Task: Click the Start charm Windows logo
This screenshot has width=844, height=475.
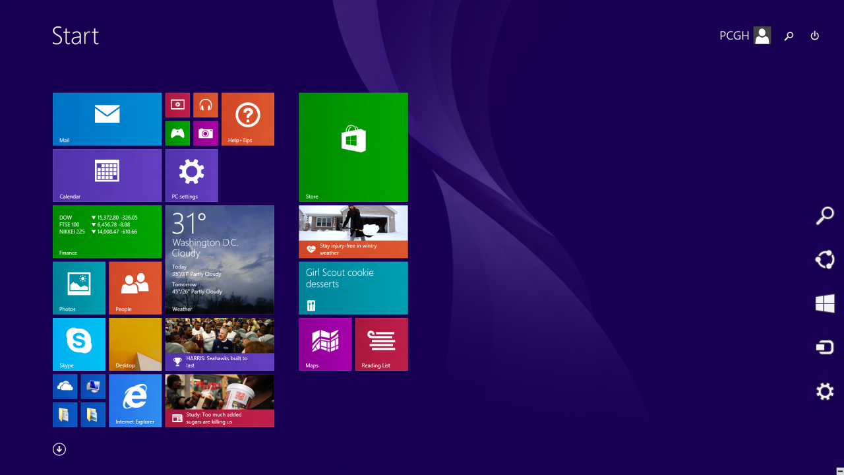Action: 825,303
